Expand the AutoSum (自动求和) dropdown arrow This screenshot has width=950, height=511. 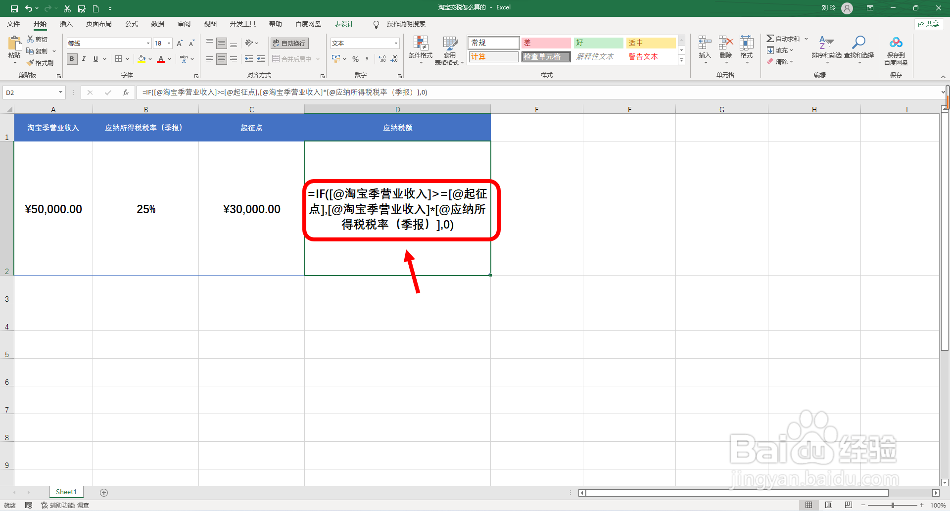pyautogui.click(x=806, y=39)
